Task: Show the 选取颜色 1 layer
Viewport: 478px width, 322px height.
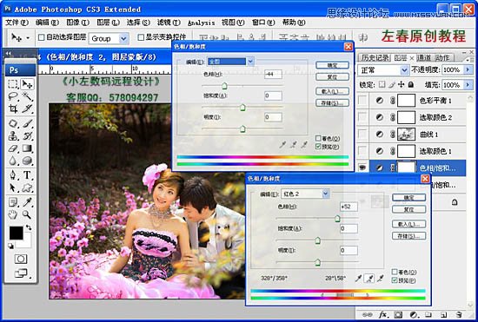Action: pyautogui.click(x=362, y=151)
